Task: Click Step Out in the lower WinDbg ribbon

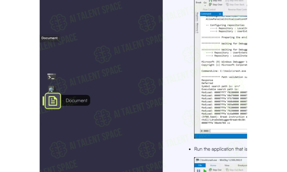Action: click(x=215, y=170)
